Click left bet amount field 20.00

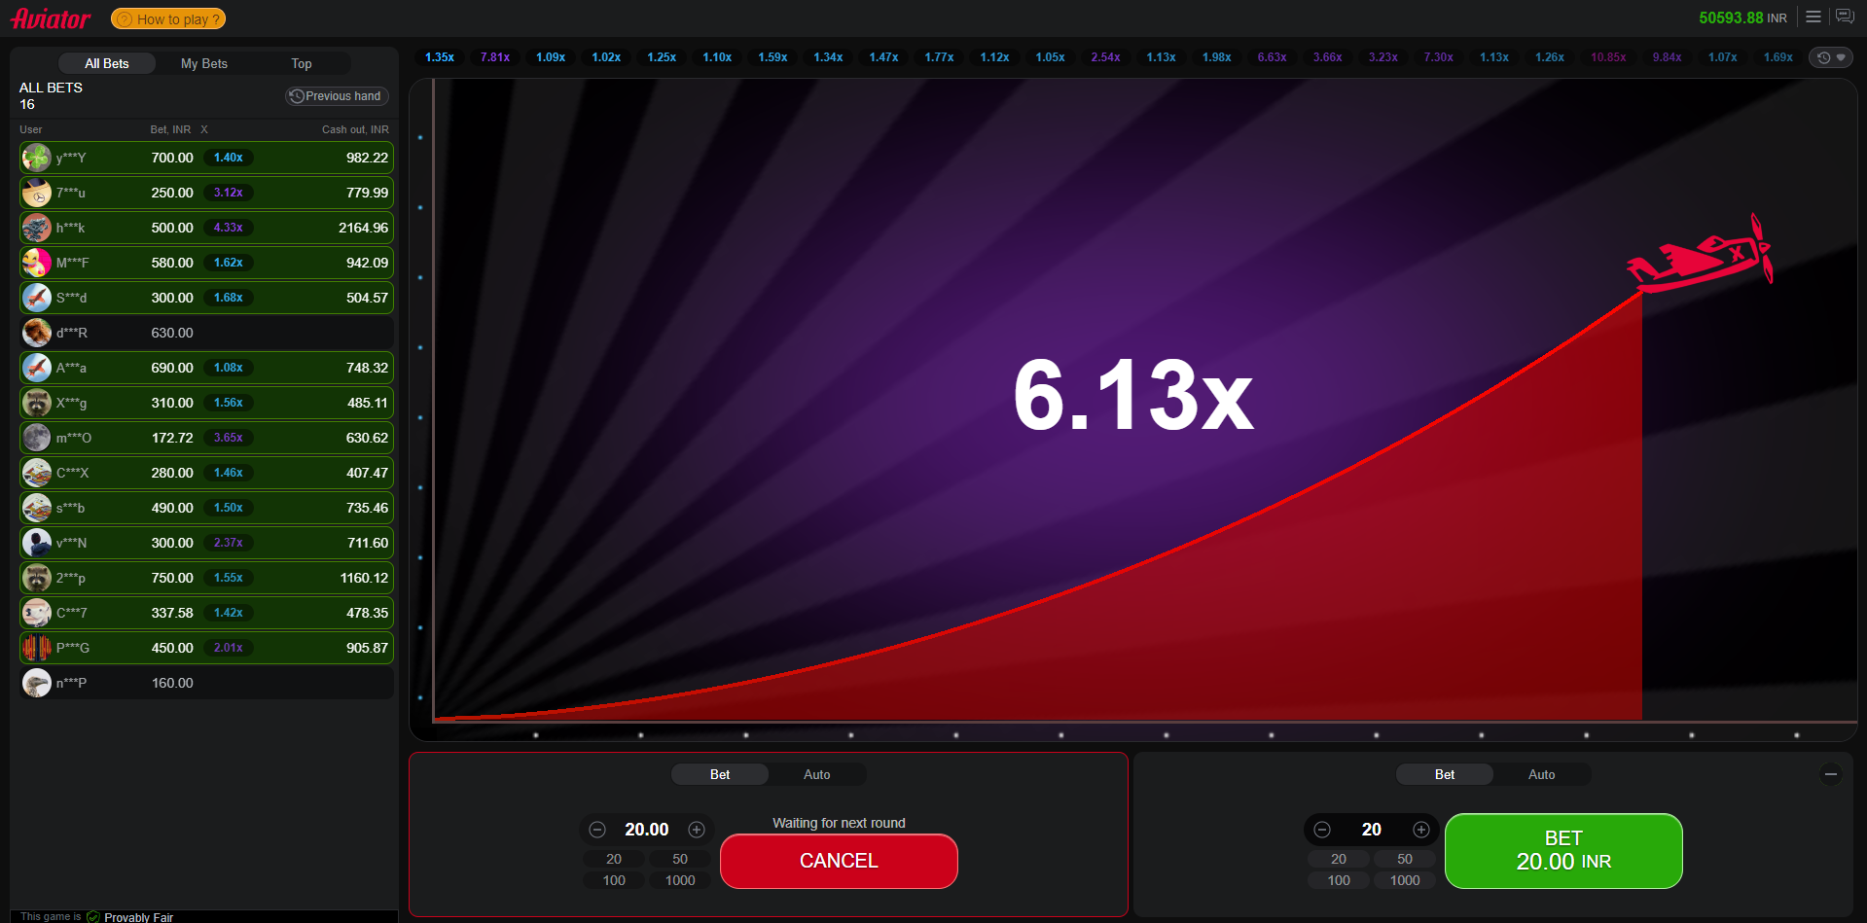647,830
